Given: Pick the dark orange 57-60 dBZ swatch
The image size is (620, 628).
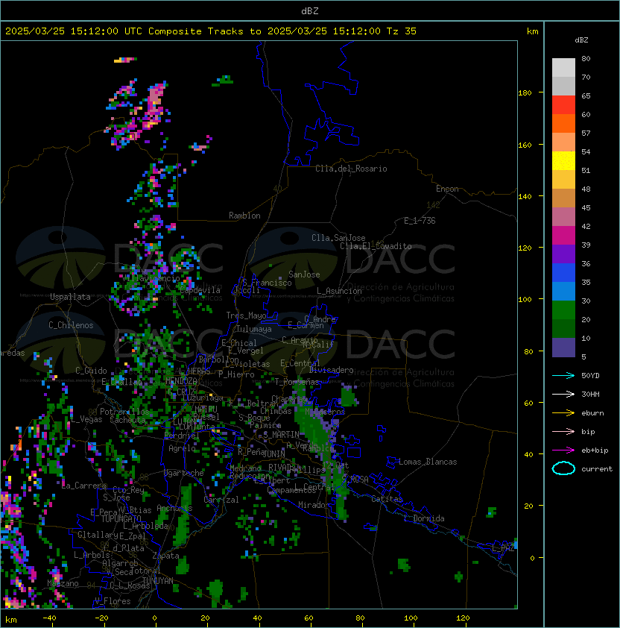Looking at the screenshot, I should 563,124.
